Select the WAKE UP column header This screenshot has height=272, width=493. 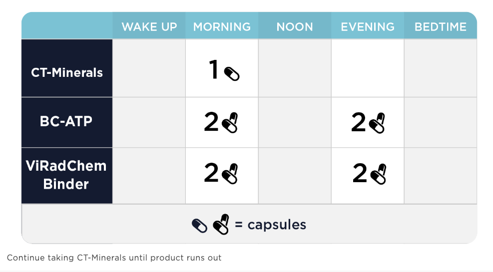point(149,26)
